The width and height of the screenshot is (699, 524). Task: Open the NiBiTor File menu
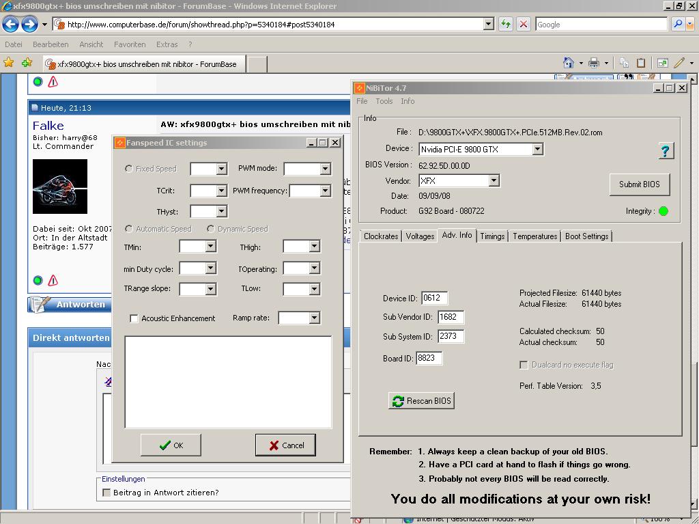pyautogui.click(x=362, y=101)
